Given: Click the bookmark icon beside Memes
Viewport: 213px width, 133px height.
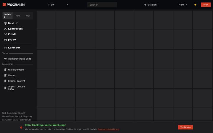Looking at the screenshot, I should (x=5, y=75).
